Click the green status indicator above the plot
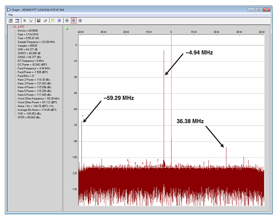 point(67,29)
